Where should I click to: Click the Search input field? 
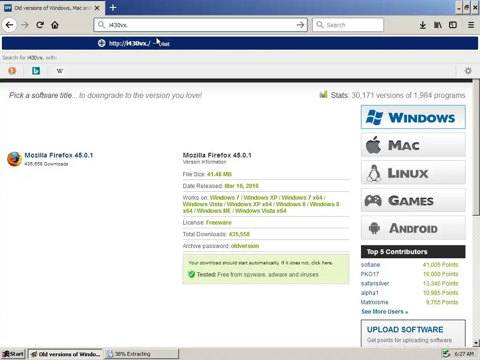click(x=348, y=25)
